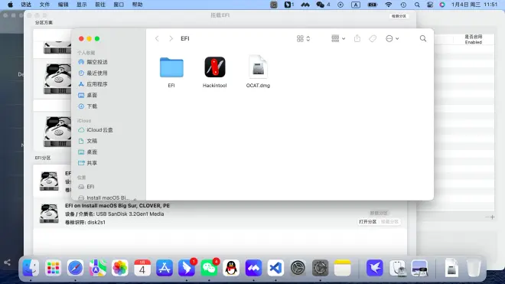Click the battery status icon
This screenshot has width=505, height=284.
click(x=373, y=5)
